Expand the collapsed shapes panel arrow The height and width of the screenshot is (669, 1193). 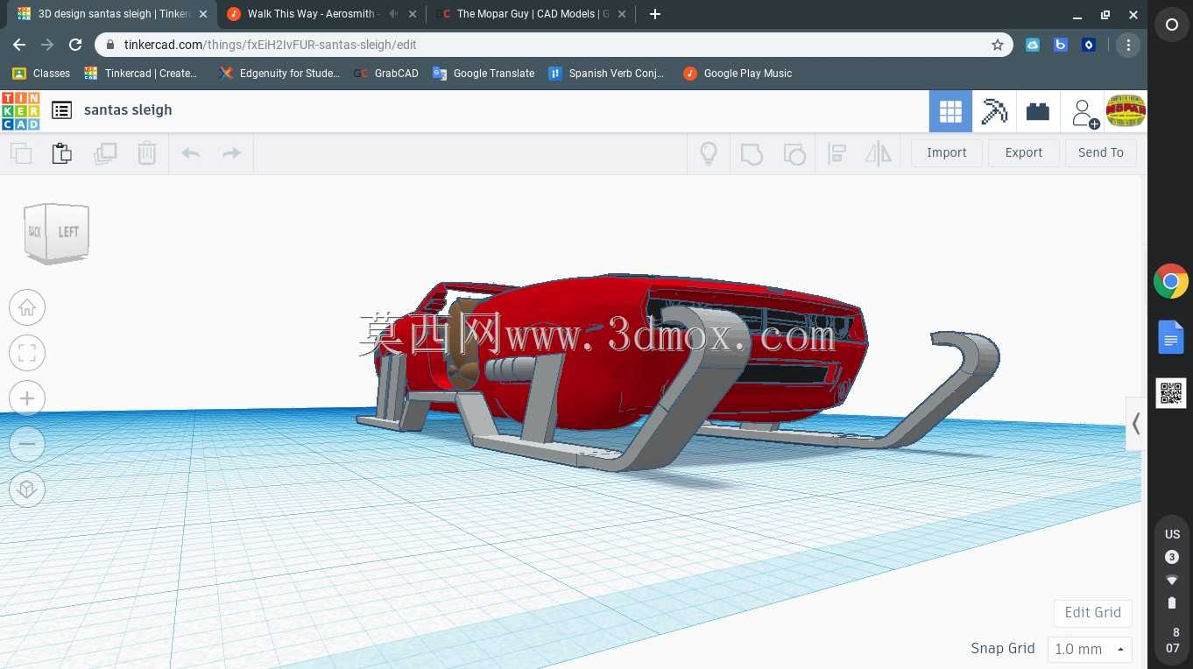(1136, 424)
